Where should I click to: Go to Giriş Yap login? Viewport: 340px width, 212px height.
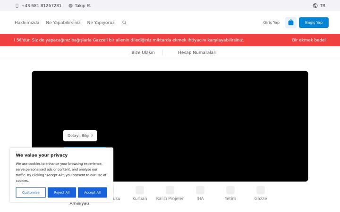tap(271, 23)
